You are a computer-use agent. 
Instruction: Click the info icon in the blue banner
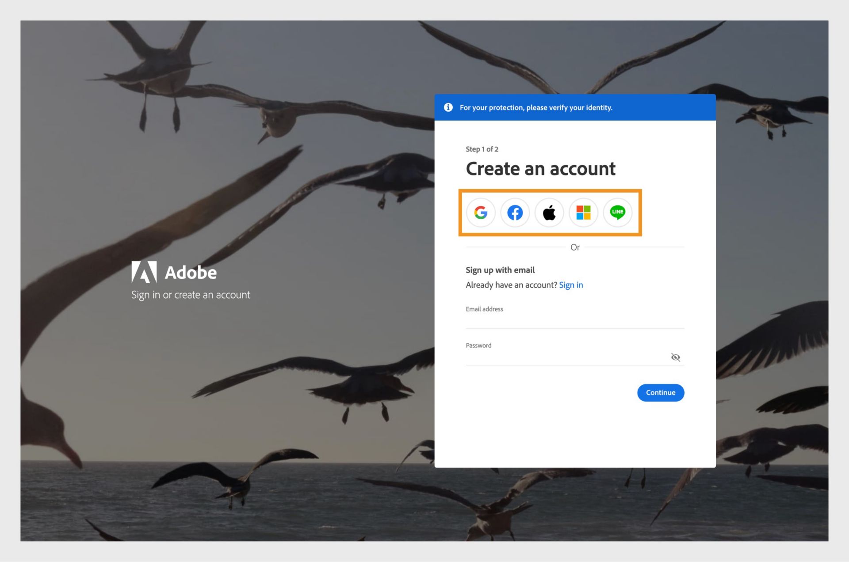[x=448, y=107]
